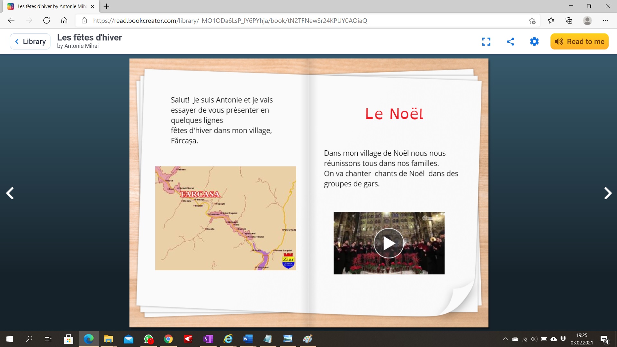Show hidden system tray icons
This screenshot has height=347, width=617.
(505, 339)
